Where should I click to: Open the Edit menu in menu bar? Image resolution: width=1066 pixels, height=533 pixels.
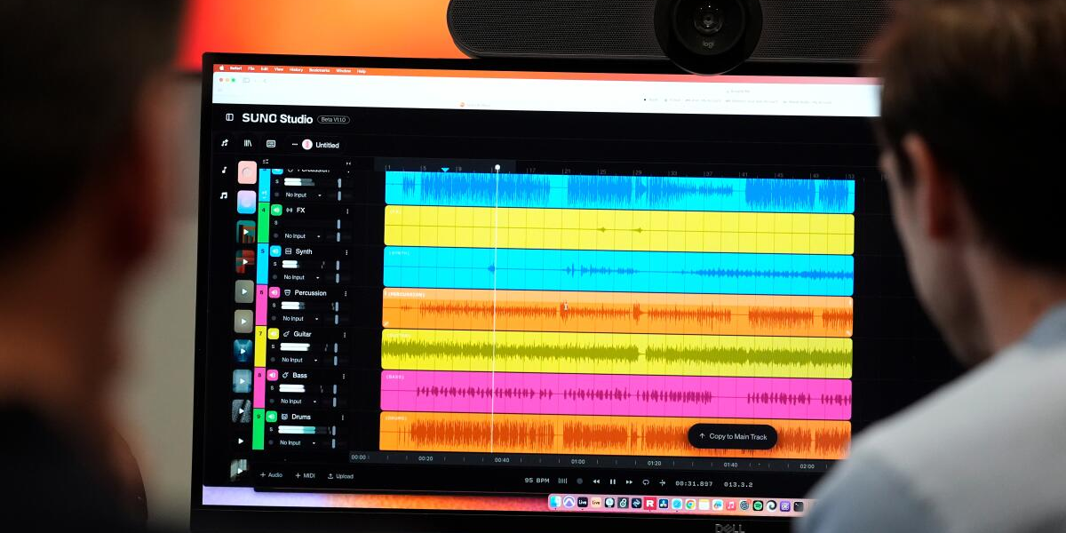(x=265, y=68)
